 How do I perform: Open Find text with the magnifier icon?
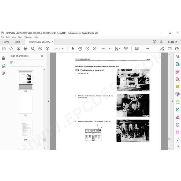(33, 49)
